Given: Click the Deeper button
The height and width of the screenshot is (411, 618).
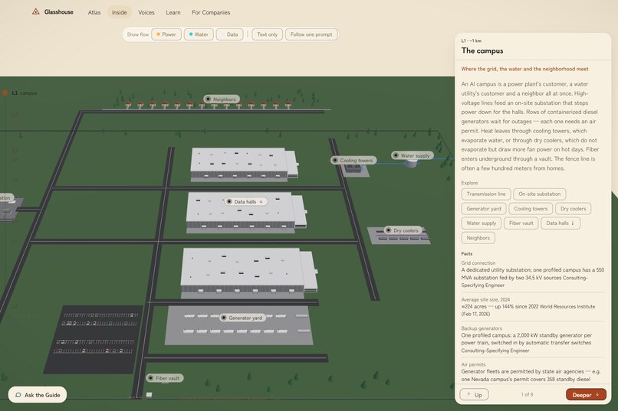Looking at the screenshot, I should pyautogui.click(x=586, y=394).
